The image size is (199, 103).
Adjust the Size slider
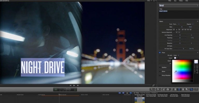click(182, 27)
